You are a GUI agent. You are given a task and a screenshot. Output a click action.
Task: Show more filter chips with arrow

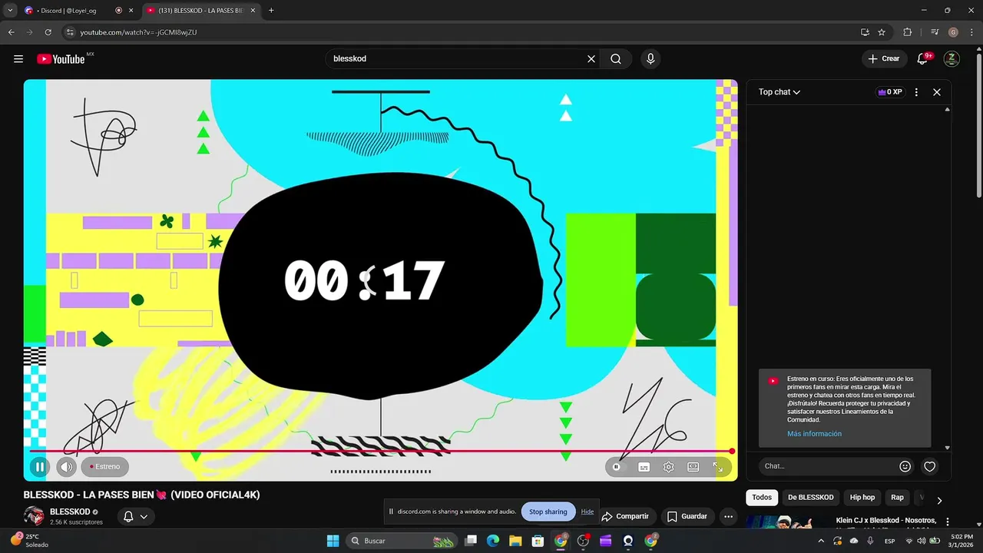939,501
